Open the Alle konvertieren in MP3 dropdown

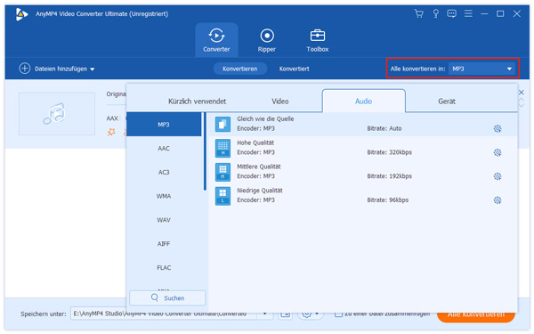pos(481,69)
